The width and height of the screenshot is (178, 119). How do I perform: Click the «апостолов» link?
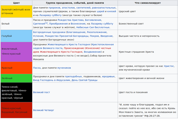pyautogui.click(x=70, y=8)
